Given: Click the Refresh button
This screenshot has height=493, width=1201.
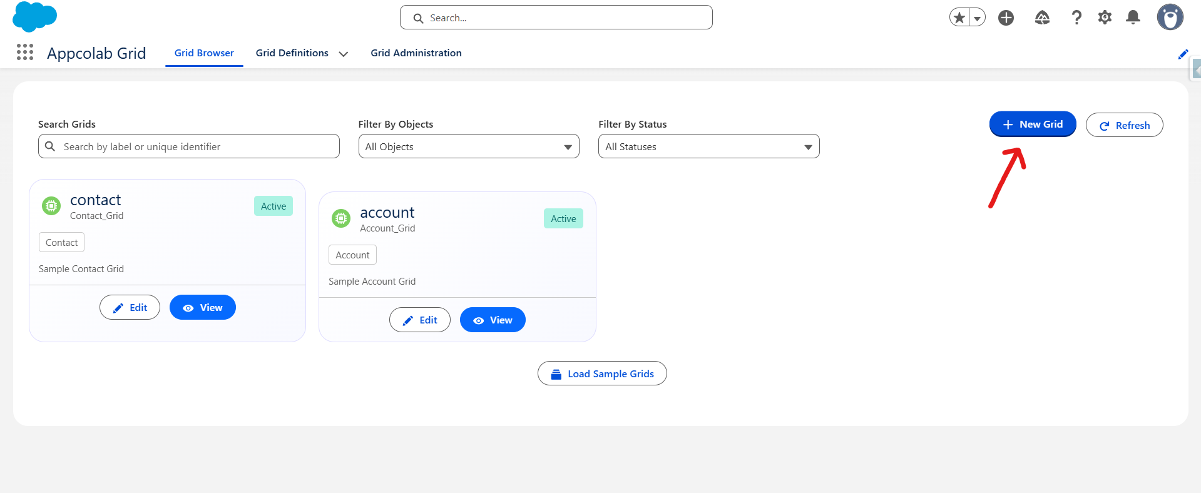Looking at the screenshot, I should 1124,125.
